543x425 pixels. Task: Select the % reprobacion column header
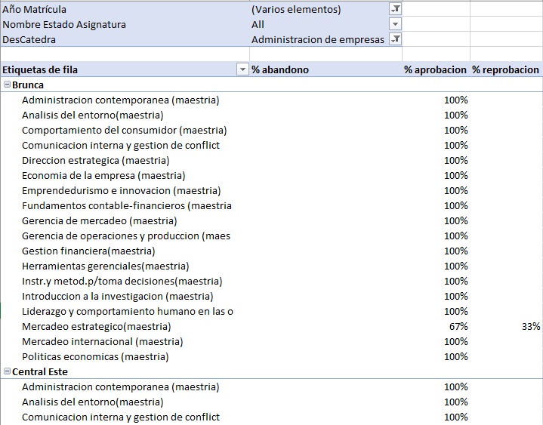(x=505, y=69)
